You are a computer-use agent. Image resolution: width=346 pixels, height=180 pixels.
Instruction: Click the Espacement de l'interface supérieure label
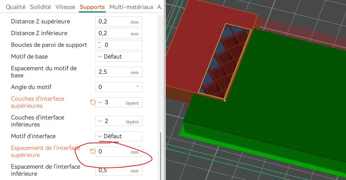point(45,151)
